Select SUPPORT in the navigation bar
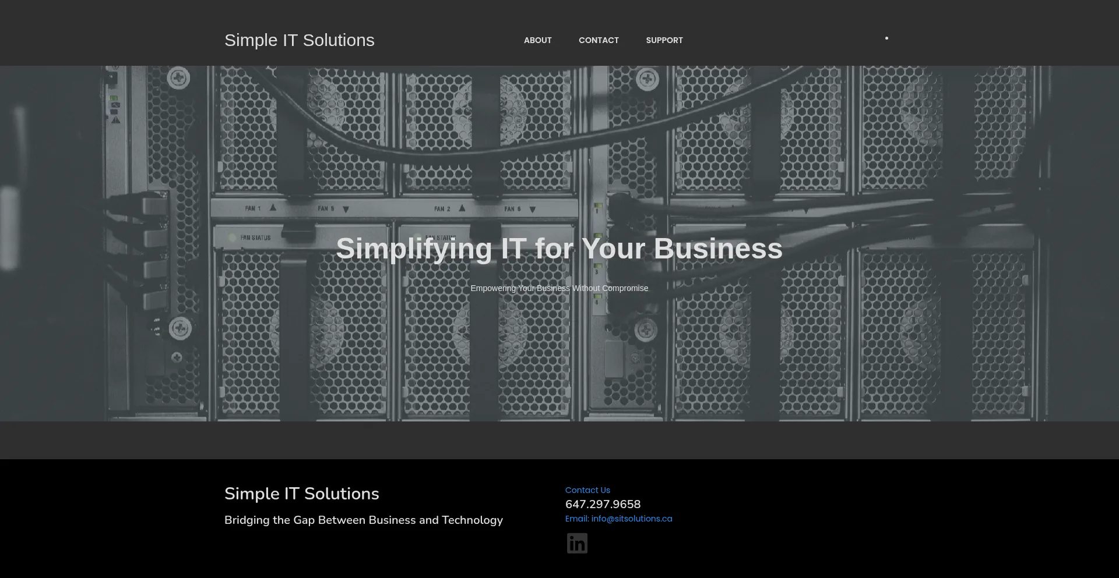The image size is (1119, 578). (x=664, y=40)
